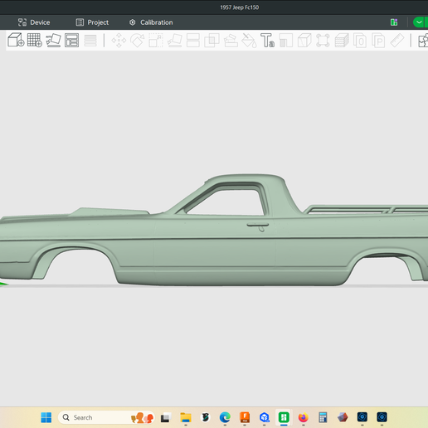Click the Arrange all objects icon
This screenshot has width=428, height=428.
(72, 41)
